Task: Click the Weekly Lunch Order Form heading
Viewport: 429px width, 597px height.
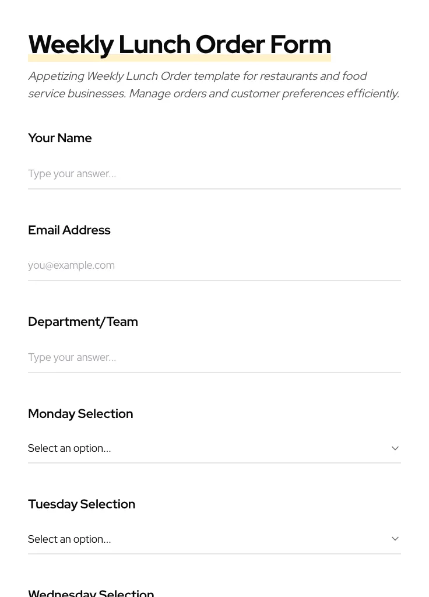Action: point(179,44)
